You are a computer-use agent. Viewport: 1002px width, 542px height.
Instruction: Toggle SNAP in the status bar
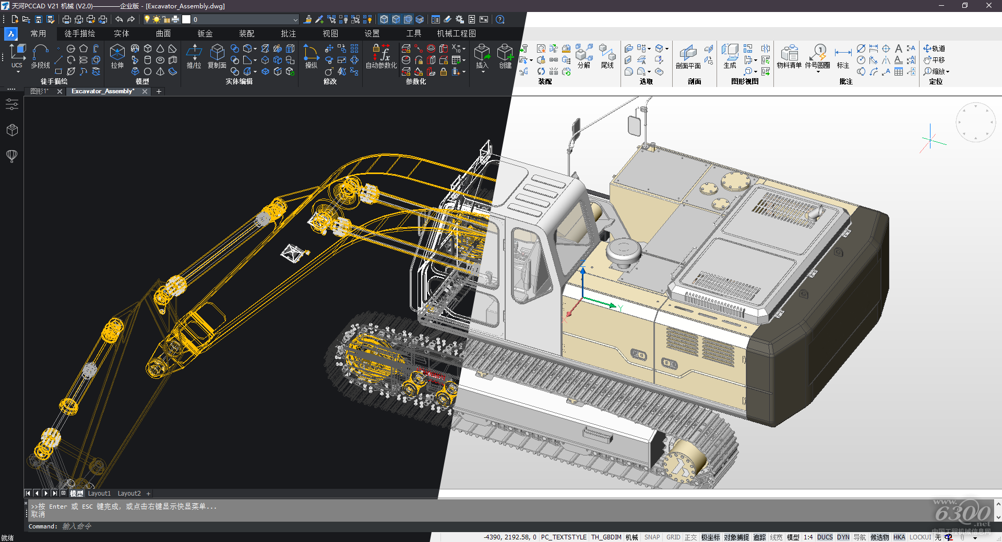pos(652,537)
